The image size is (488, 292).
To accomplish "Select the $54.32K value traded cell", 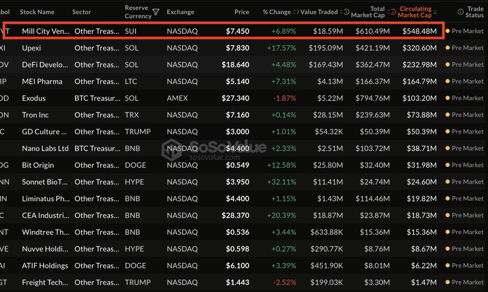I will 329,132.
